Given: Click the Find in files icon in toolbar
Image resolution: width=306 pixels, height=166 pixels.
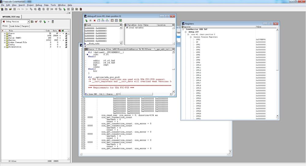Looking at the screenshot, I should [x=40, y=9].
